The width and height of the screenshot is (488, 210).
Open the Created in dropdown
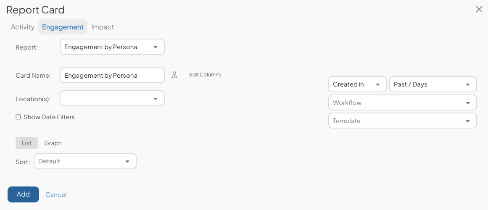pos(358,84)
